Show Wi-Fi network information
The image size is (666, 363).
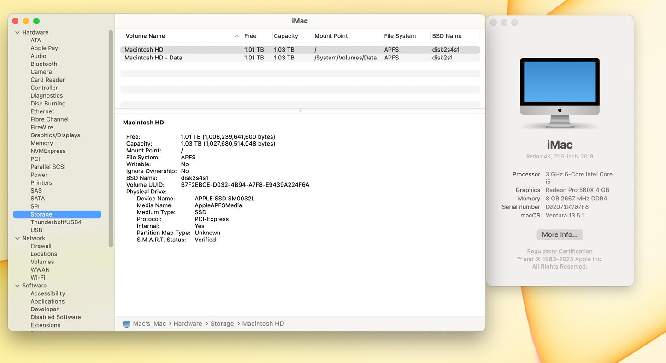pyautogui.click(x=38, y=278)
